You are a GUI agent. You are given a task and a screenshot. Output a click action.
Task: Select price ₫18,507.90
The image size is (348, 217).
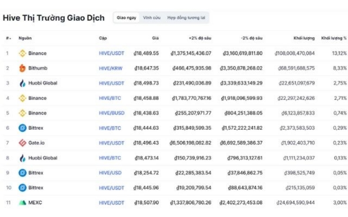click(147, 203)
